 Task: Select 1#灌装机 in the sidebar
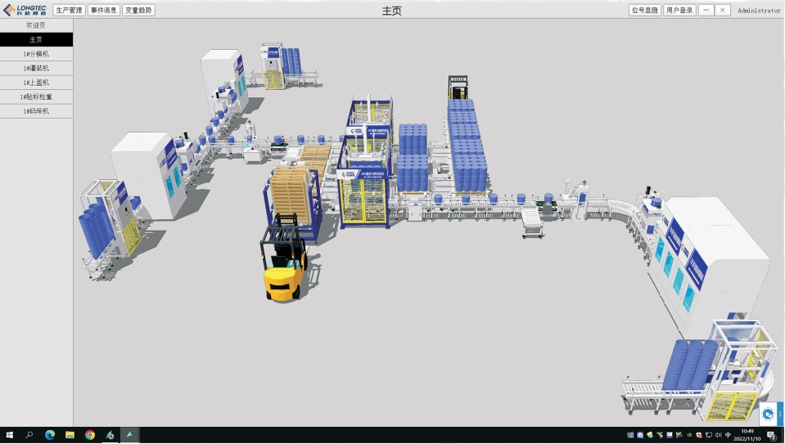36,68
